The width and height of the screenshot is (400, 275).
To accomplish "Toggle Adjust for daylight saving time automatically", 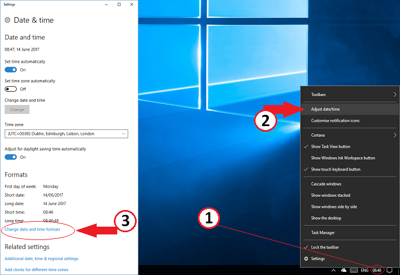I will 11,157.
